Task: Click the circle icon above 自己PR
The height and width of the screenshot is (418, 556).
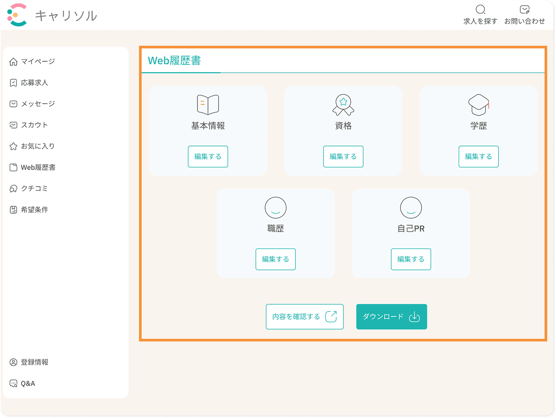Action: point(411,207)
